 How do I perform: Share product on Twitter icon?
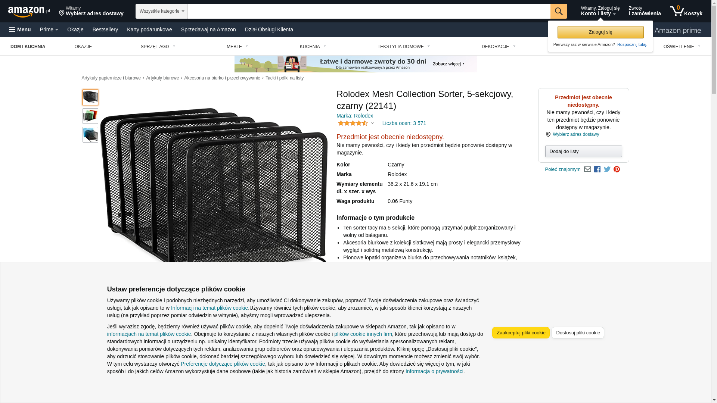[607, 169]
